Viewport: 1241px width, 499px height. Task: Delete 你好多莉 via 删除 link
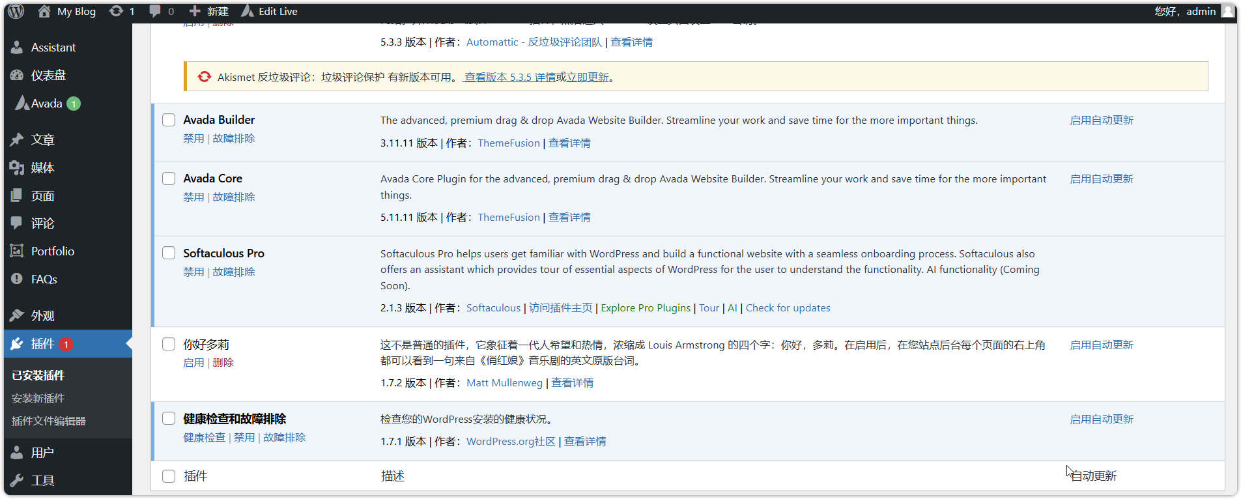223,362
